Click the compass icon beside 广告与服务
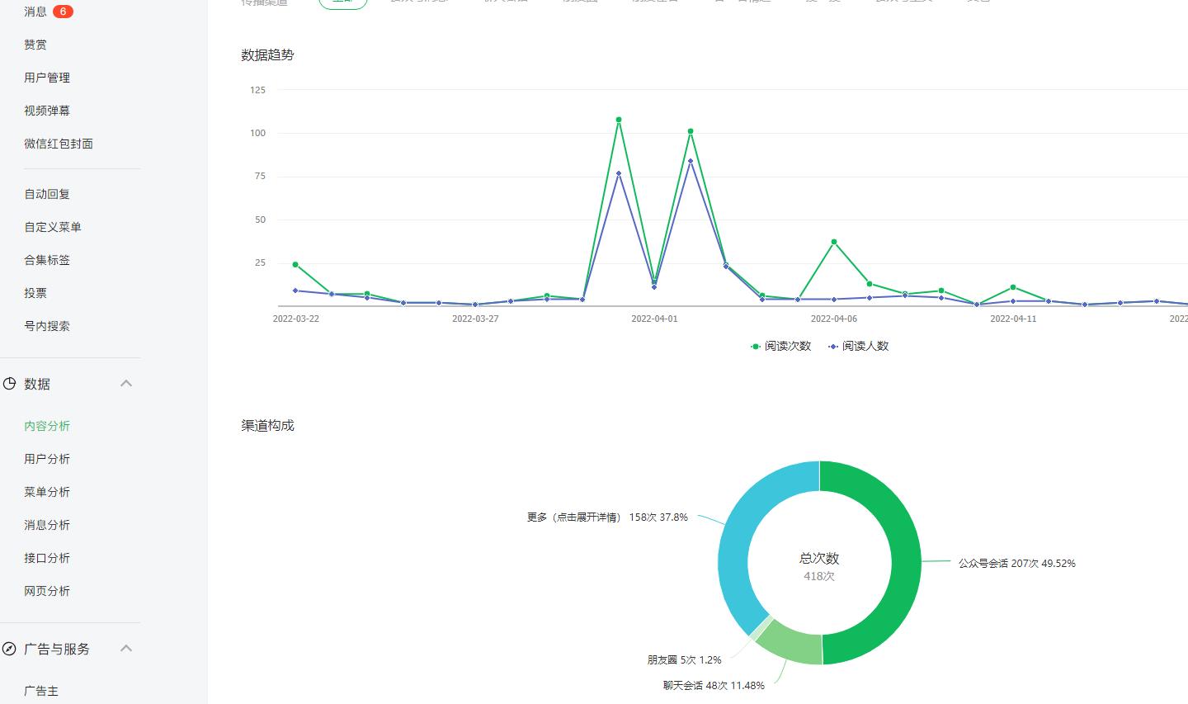Image resolution: width=1188 pixels, height=704 pixels. click(x=10, y=649)
